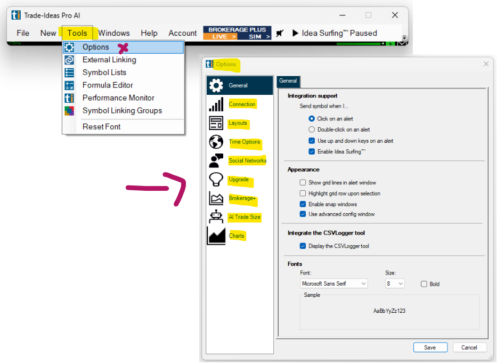The width and height of the screenshot is (504, 364).
Task: Select the Layouts icon in sidebar
Action: pos(216,123)
